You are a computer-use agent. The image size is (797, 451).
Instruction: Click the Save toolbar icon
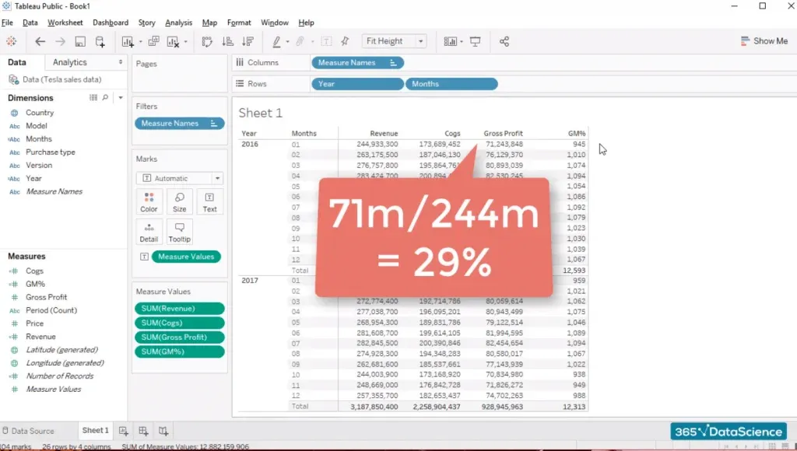(x=80, y=41)
